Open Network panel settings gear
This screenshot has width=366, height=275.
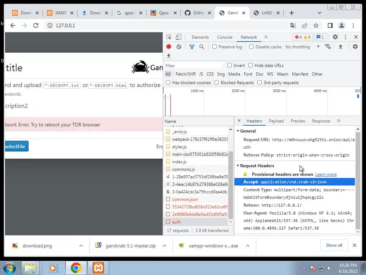point(355,47)
